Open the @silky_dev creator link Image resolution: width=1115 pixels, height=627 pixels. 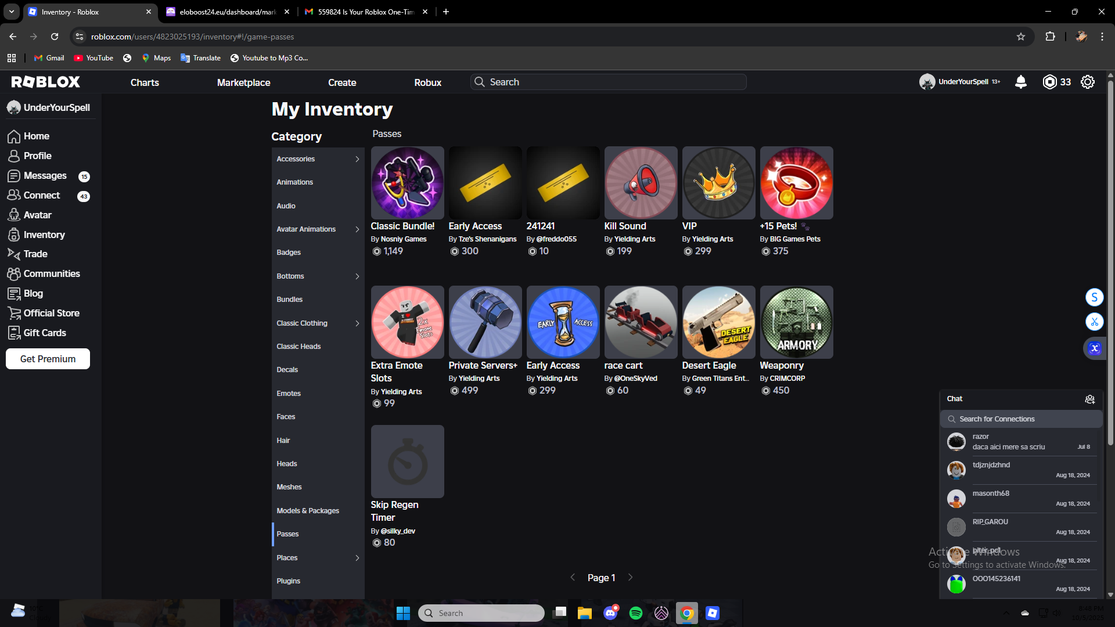pyautogui.click(x=398, y=531)
